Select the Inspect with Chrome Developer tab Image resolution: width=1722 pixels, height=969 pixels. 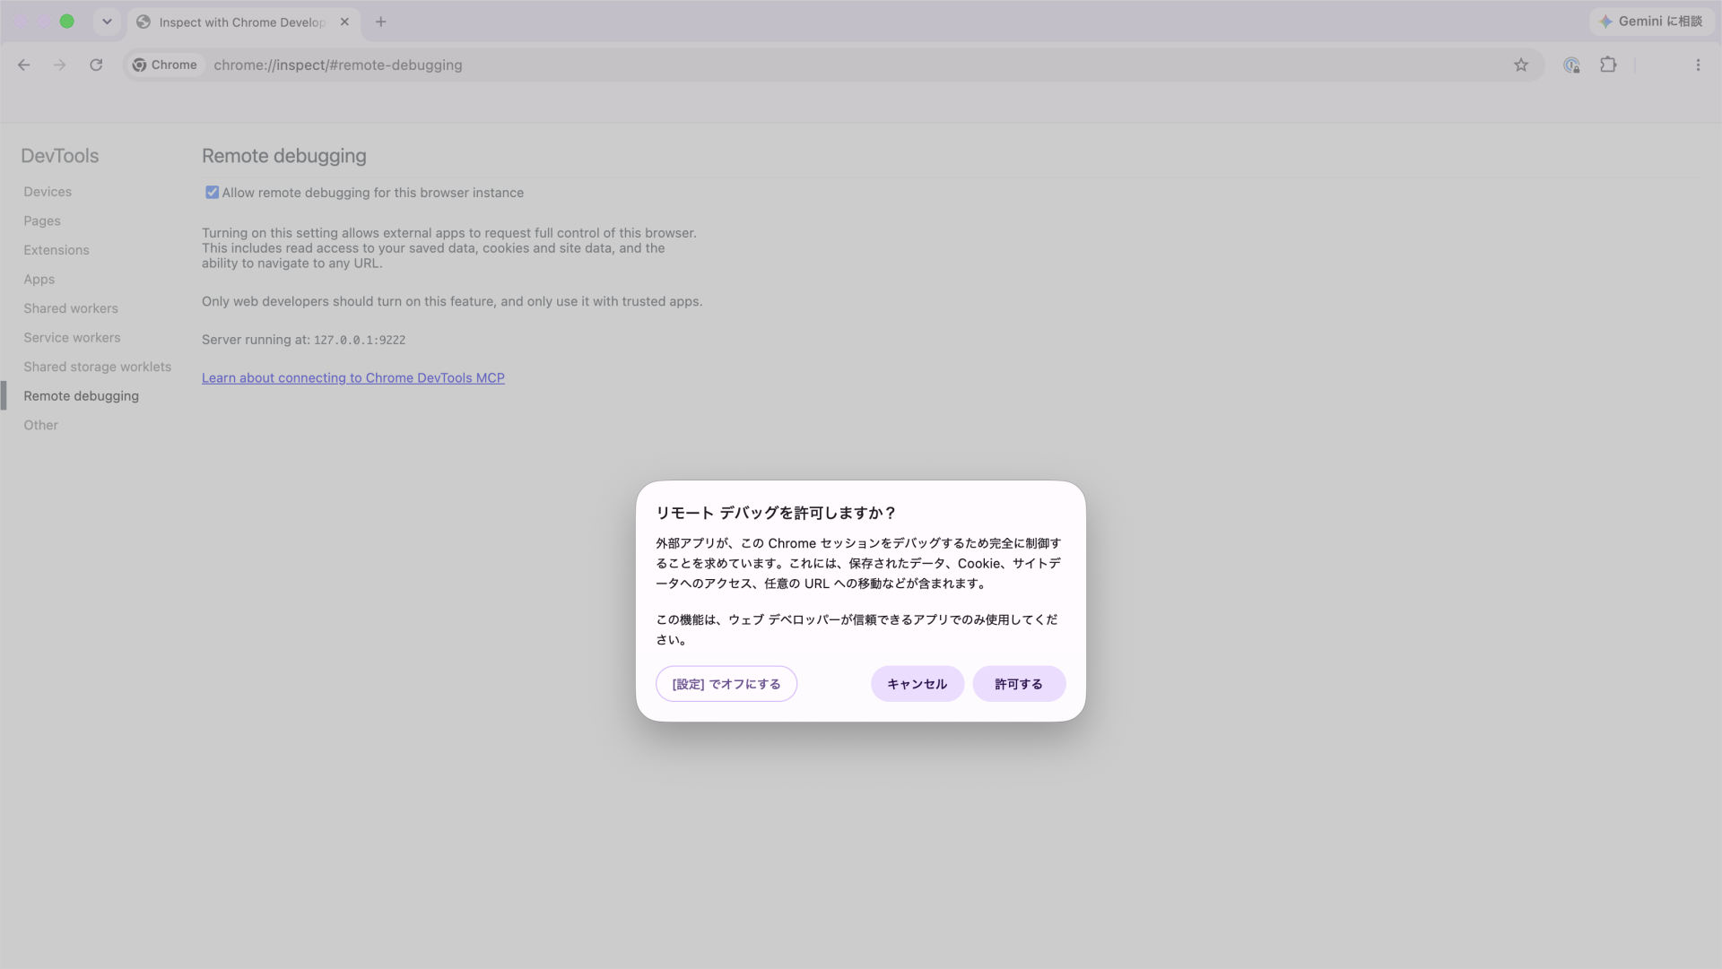click(244, 22)
